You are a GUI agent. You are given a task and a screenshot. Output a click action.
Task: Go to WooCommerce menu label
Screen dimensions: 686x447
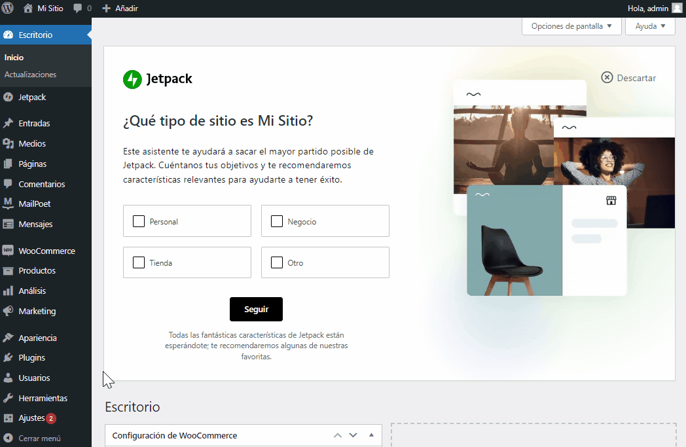[47, 251]
